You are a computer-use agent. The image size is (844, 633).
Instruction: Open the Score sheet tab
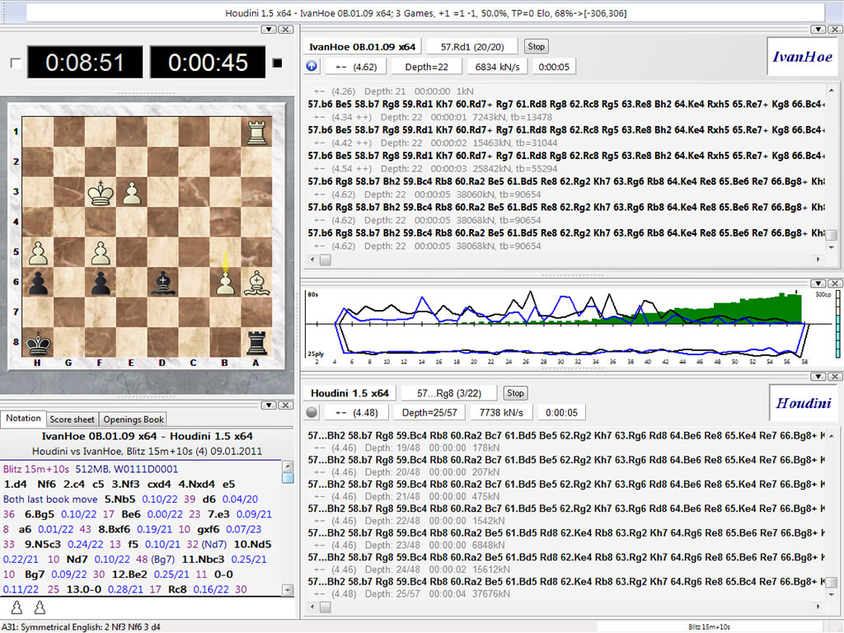[73, 420]
